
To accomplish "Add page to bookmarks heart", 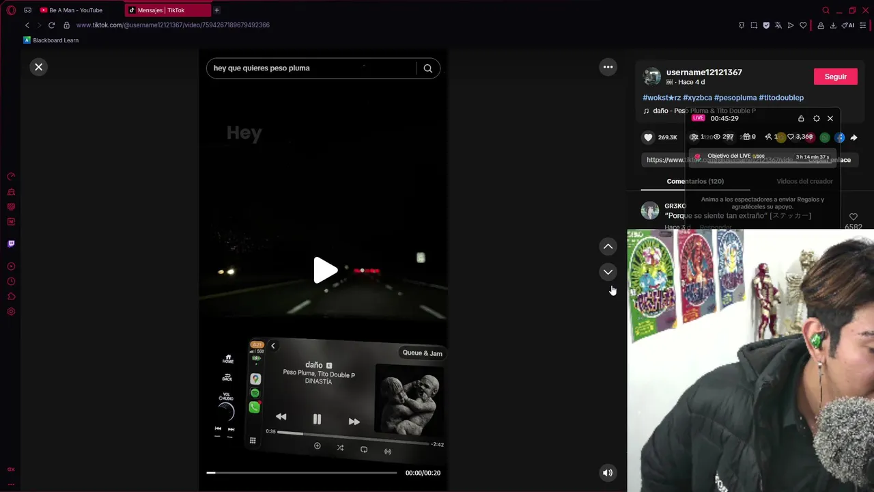I will (x=803, y=25).
